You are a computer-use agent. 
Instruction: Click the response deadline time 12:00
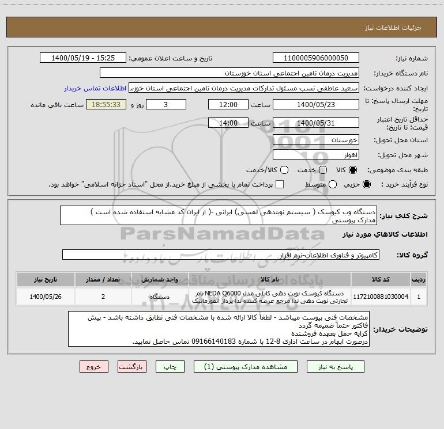coord(228,104)
